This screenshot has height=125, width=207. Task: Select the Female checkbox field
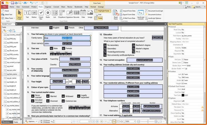[64, 49]
